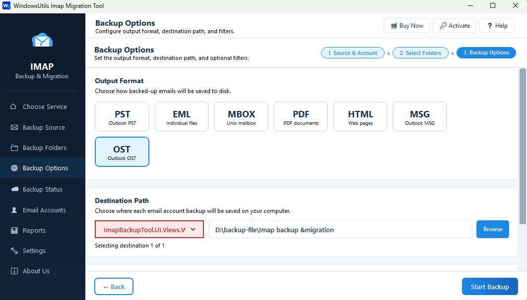Click the IMAP cloud mail logo
Image resolution: width=527 pixels, height=300 pixels.
click(42, 40)
